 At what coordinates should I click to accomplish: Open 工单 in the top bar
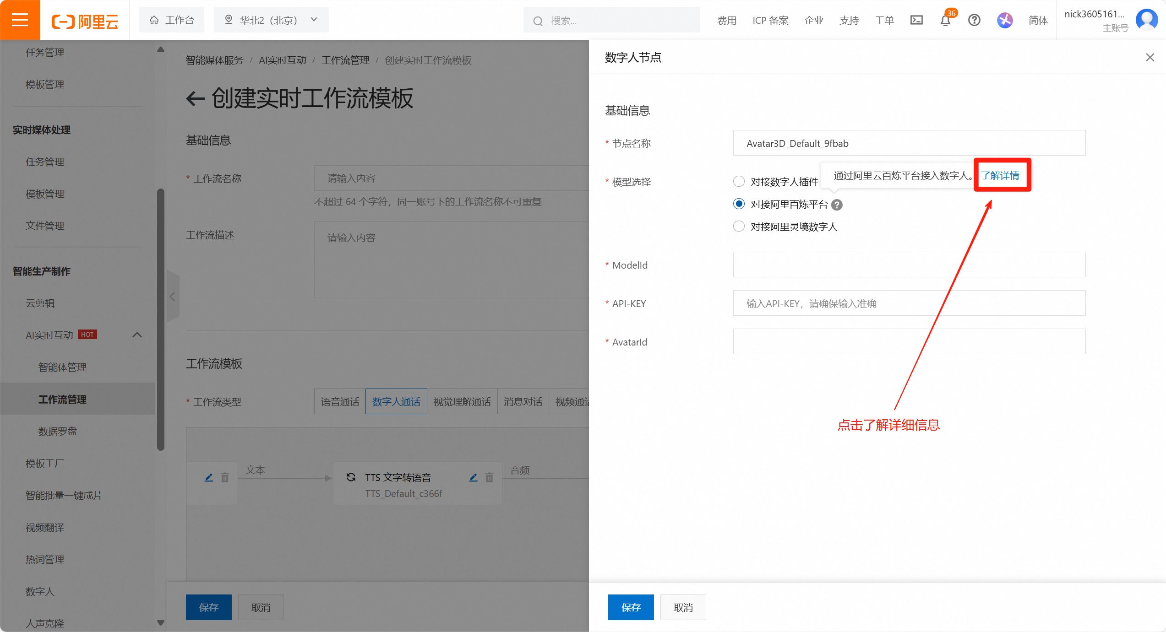884,21
